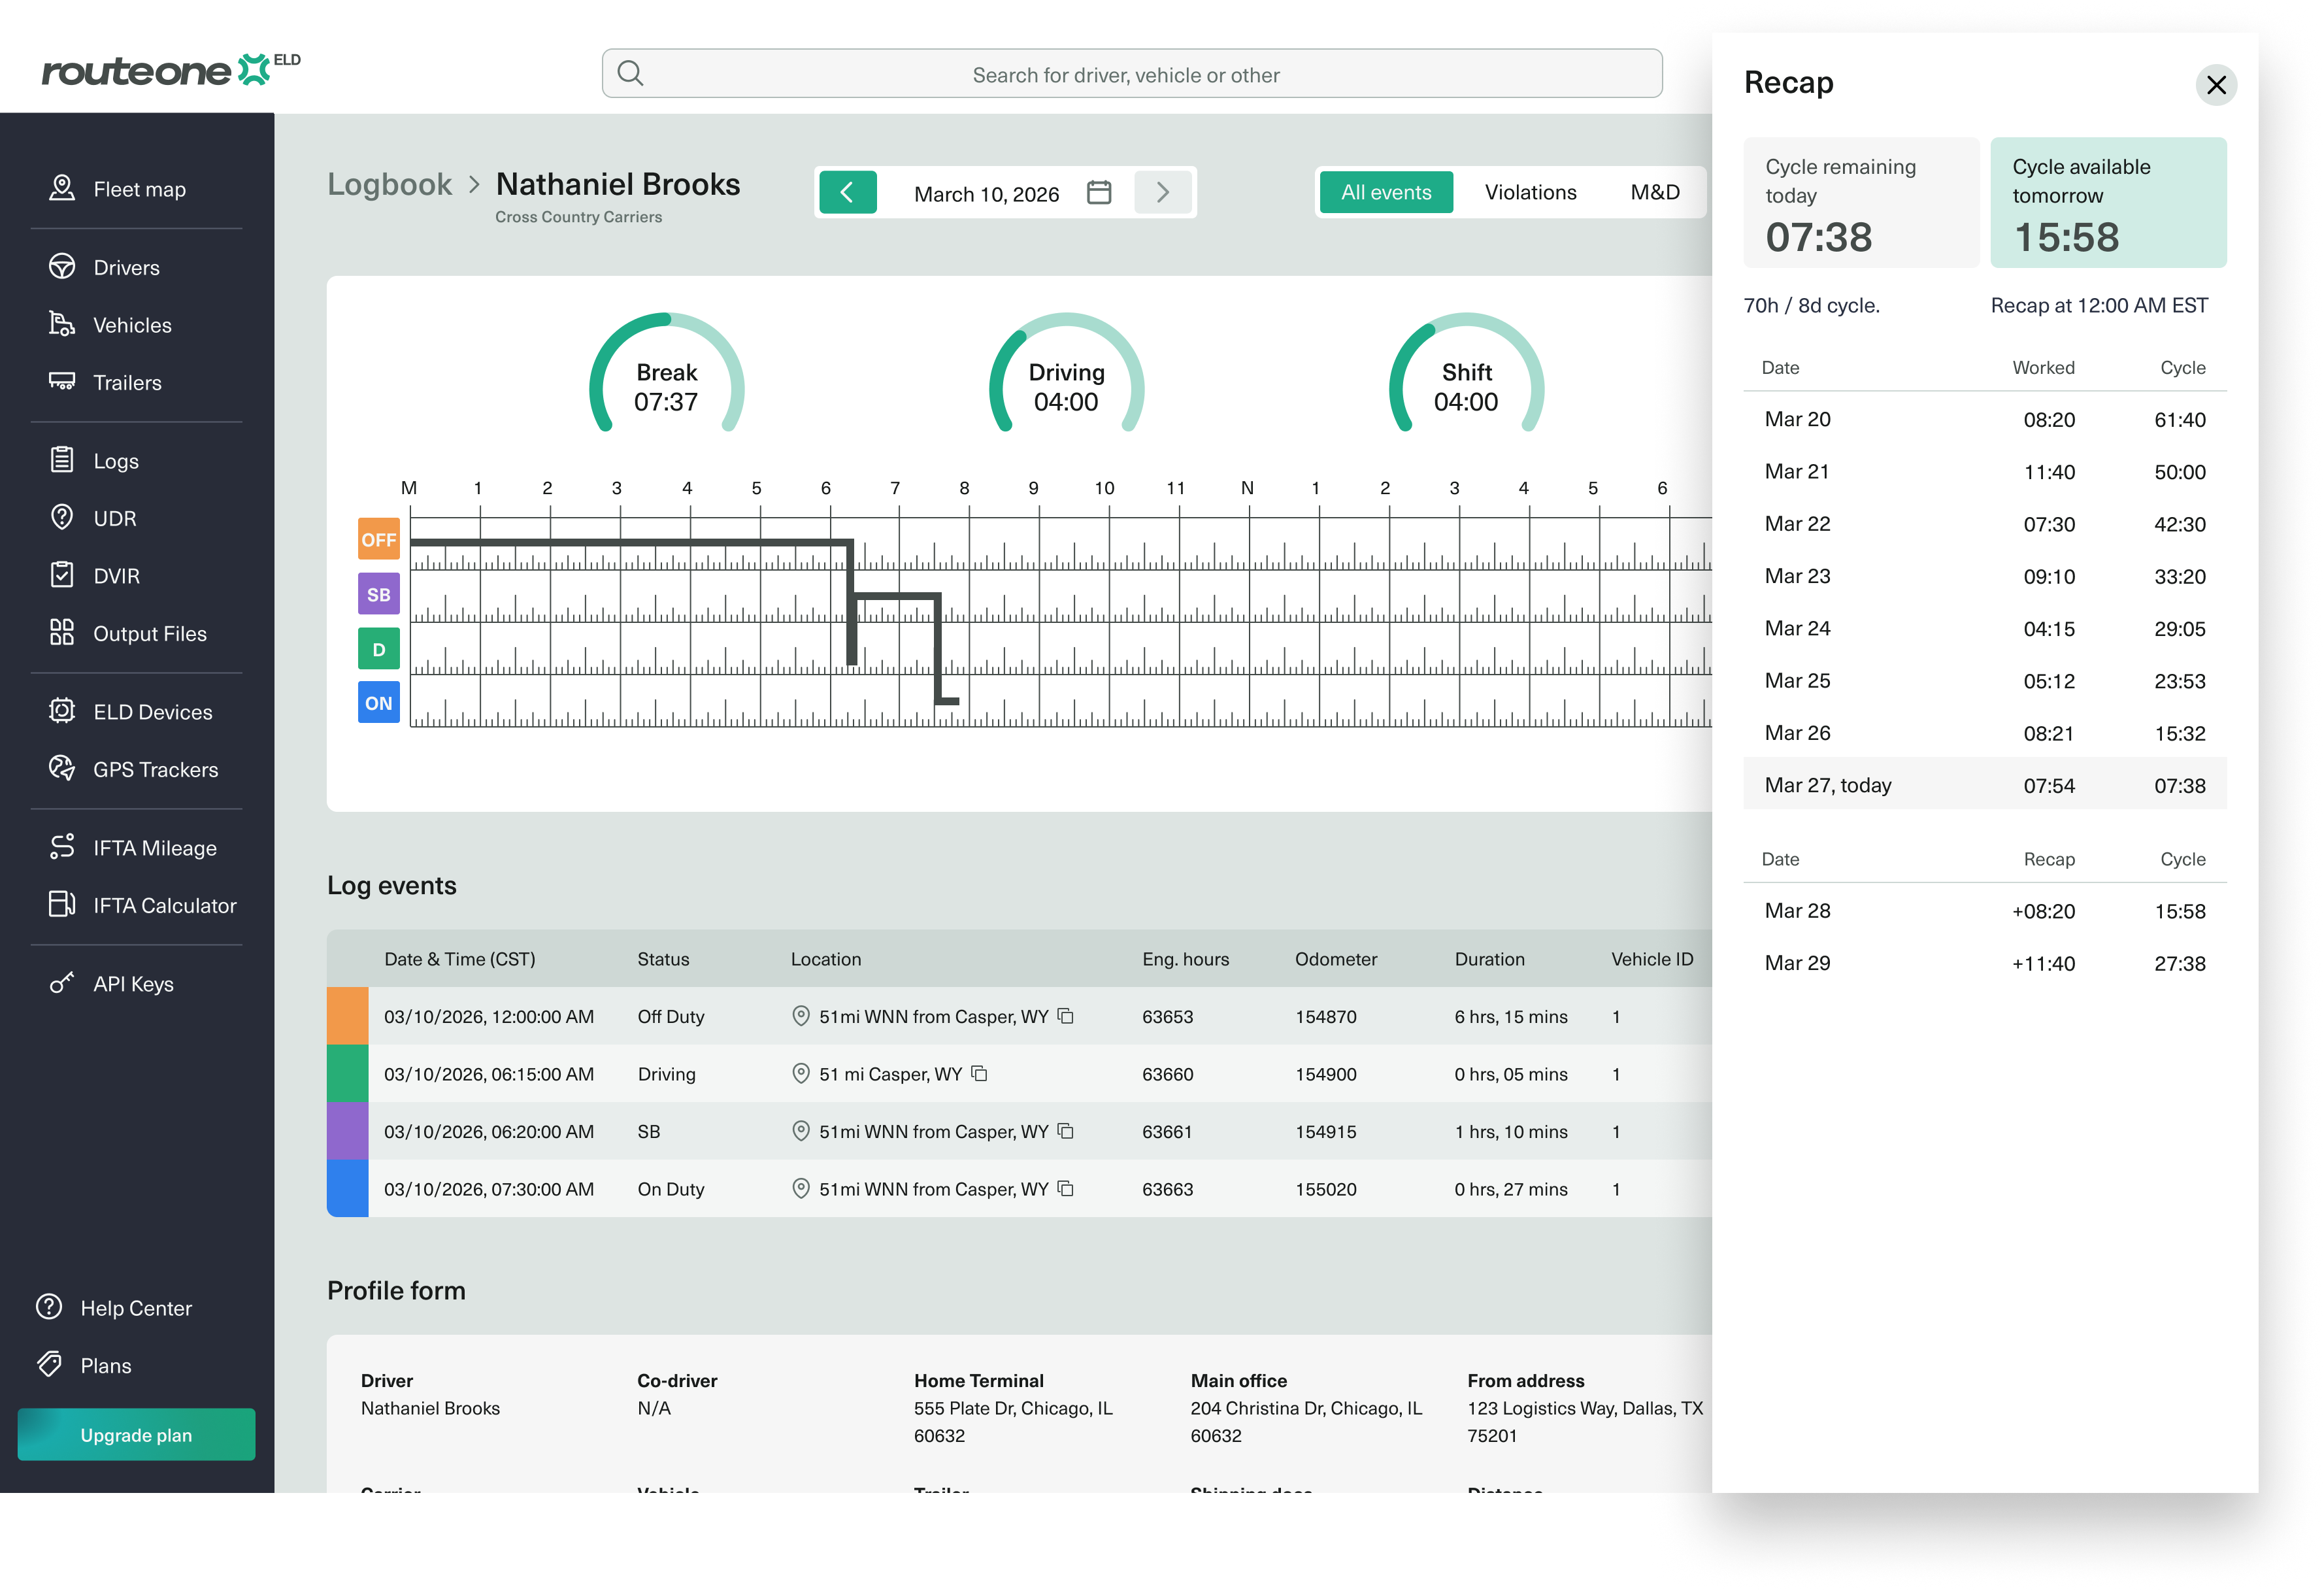Switch to the Violations tab

[1530, 193]
